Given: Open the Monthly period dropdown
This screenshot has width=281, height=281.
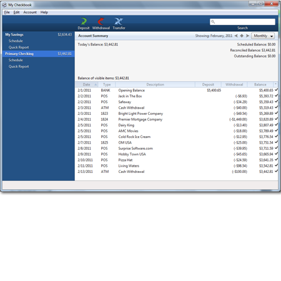Looking at the screenshot, I should (263, 36).
